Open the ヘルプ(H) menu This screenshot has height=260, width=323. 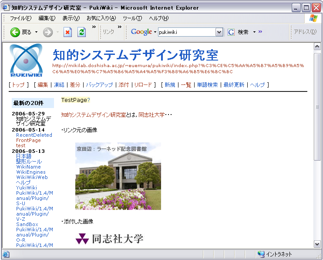tap(158, 18)
